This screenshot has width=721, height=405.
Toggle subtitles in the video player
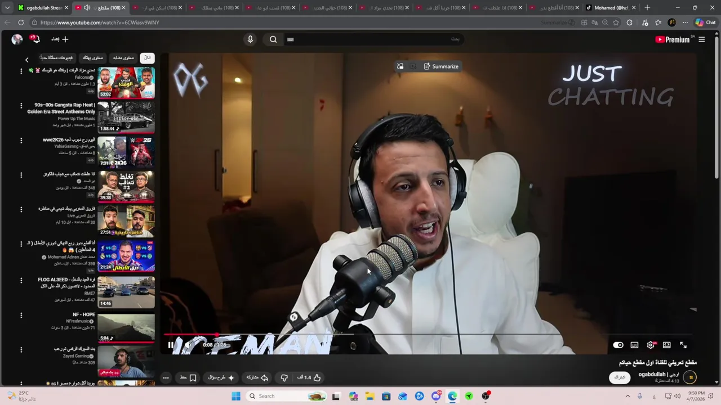click(634, 345)
